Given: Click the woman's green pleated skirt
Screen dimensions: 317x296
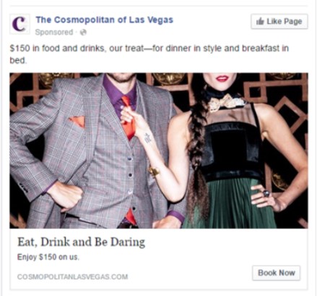Looking at the screenshot, I should point(230,204).
